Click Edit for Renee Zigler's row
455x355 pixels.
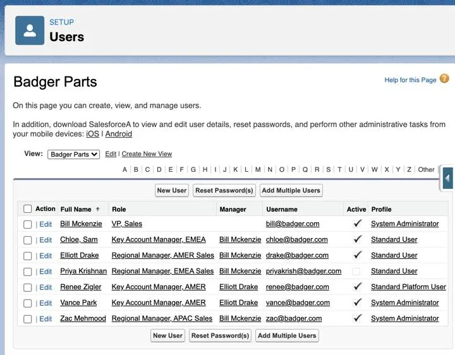click(x=45, y=287)
